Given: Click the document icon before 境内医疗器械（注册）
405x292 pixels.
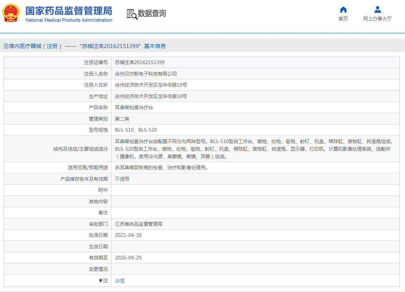Looking at the screenshot, I should [x=6, y=46].
